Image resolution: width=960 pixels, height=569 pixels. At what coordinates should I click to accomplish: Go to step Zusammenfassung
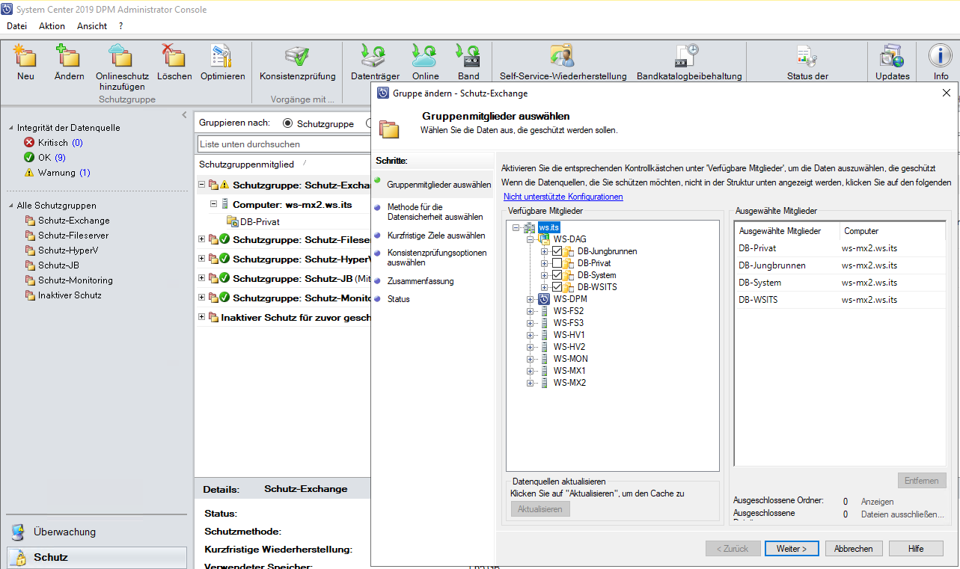click(421, 281)
